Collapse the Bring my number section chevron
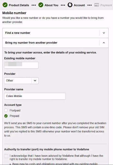 click(x=104, y=43)
